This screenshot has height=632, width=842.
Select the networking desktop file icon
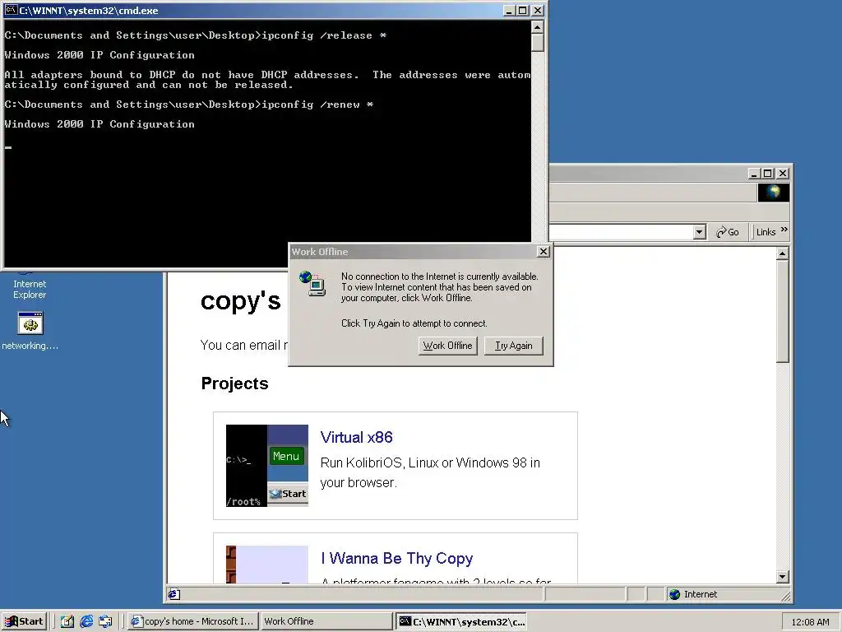pos(30,323)
